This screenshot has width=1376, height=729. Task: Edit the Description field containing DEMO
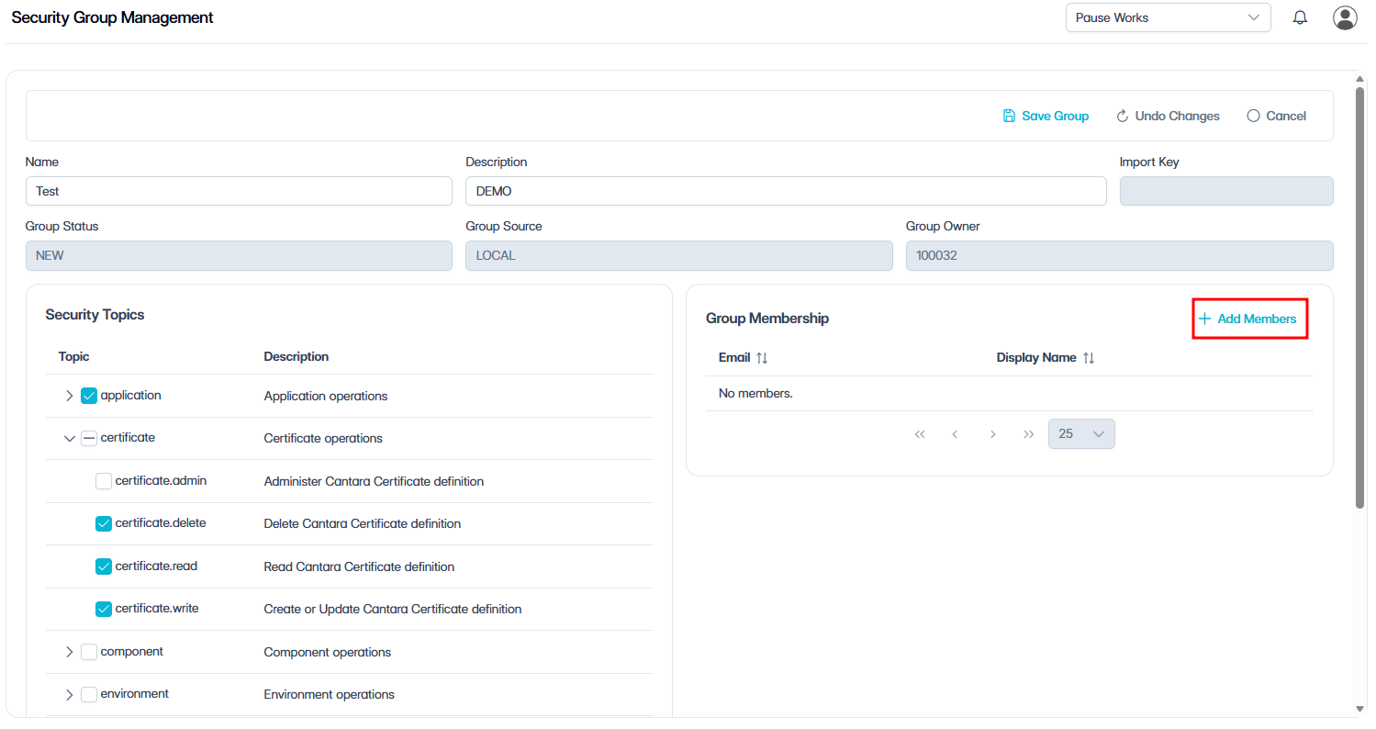[786, 191]
